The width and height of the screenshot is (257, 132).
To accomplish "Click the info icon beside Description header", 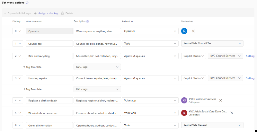I will (x=87, y=22).
